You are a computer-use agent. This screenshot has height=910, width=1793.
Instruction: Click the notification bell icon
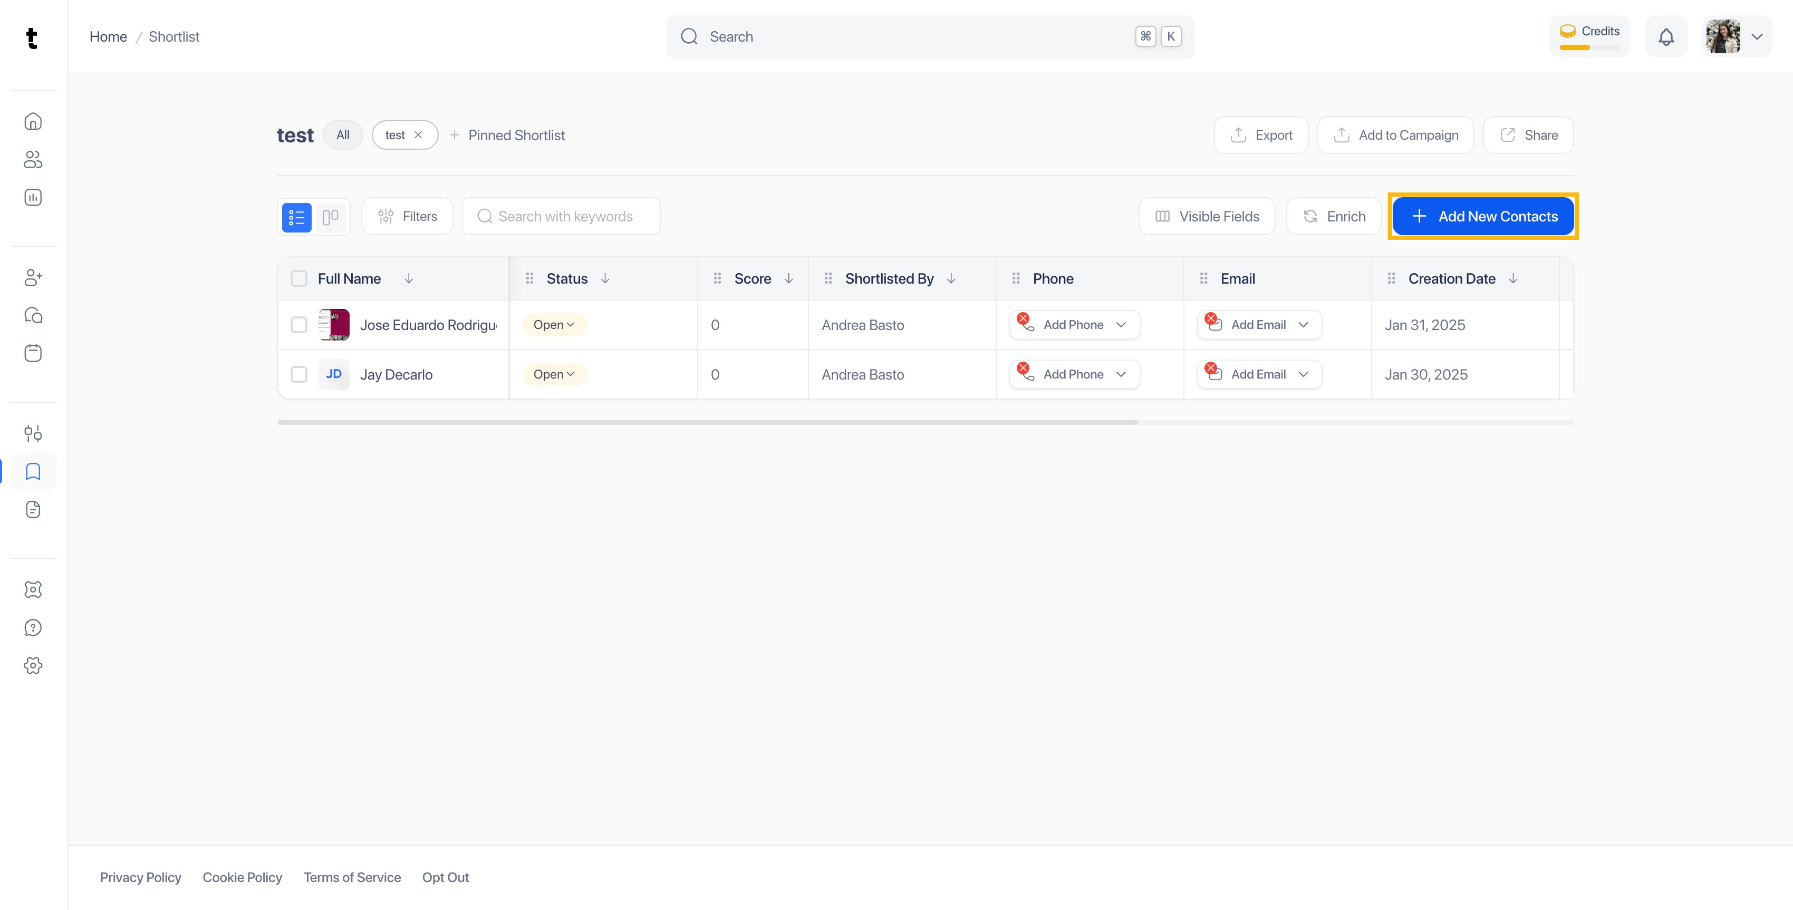coord(1665,37)
